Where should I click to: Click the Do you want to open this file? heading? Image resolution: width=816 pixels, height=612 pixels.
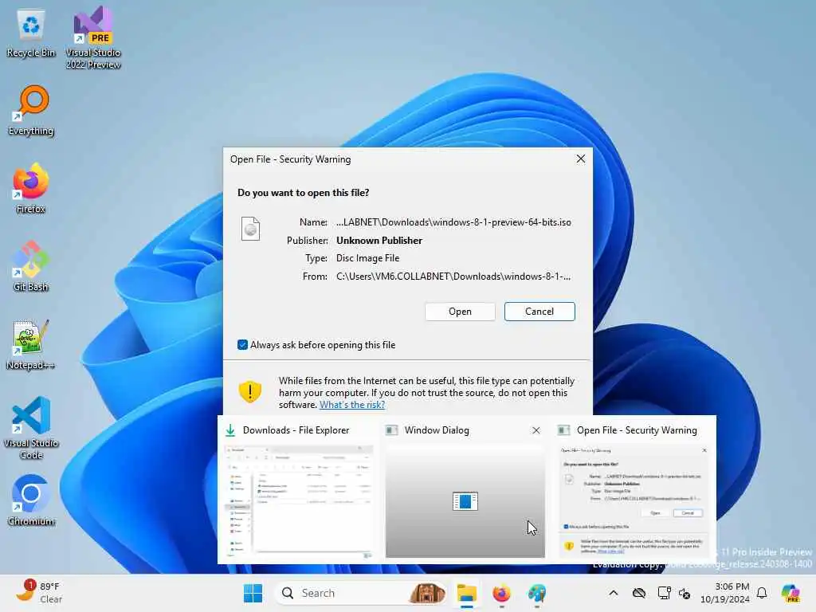(303, 193)
